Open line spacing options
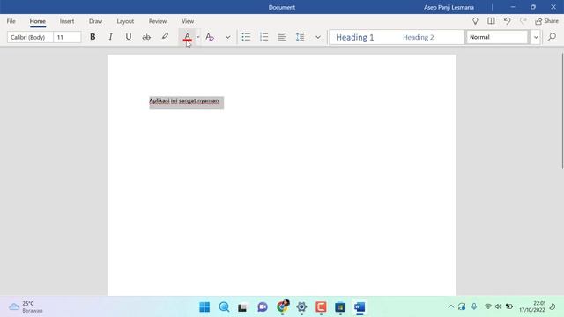This screenshot has height=317, width=564. pyautogui.click(x=300, y=37)
